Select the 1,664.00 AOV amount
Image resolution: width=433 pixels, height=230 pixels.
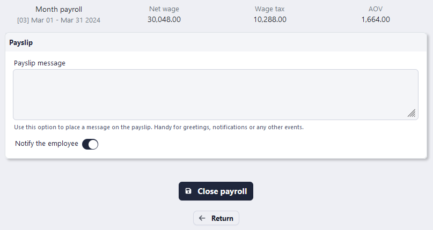pos(376,19)
